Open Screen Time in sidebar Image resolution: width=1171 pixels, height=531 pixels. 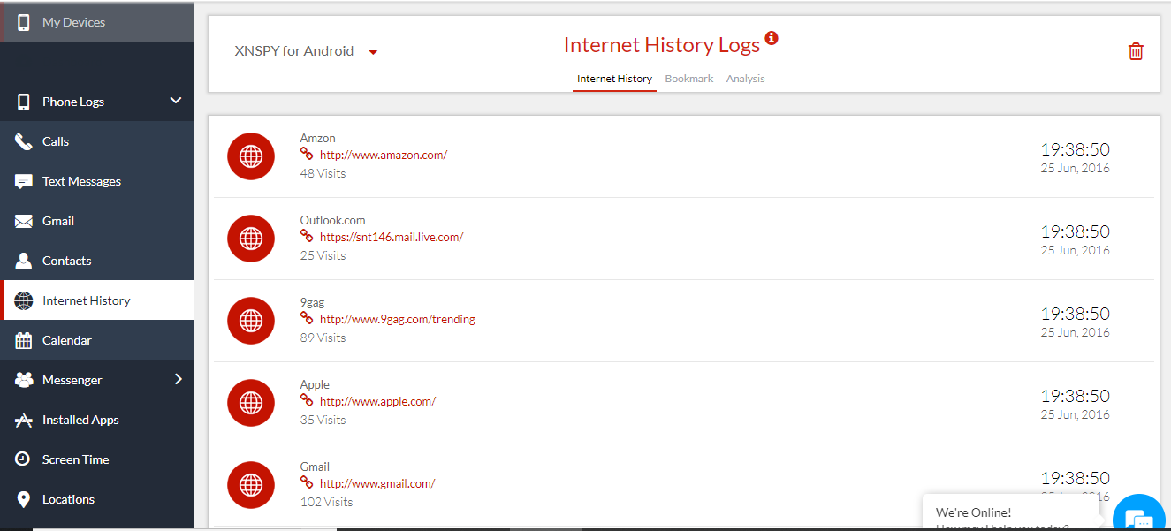point(97,459)
